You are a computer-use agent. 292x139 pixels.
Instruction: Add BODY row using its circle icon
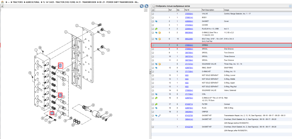(x=153, y=17)
